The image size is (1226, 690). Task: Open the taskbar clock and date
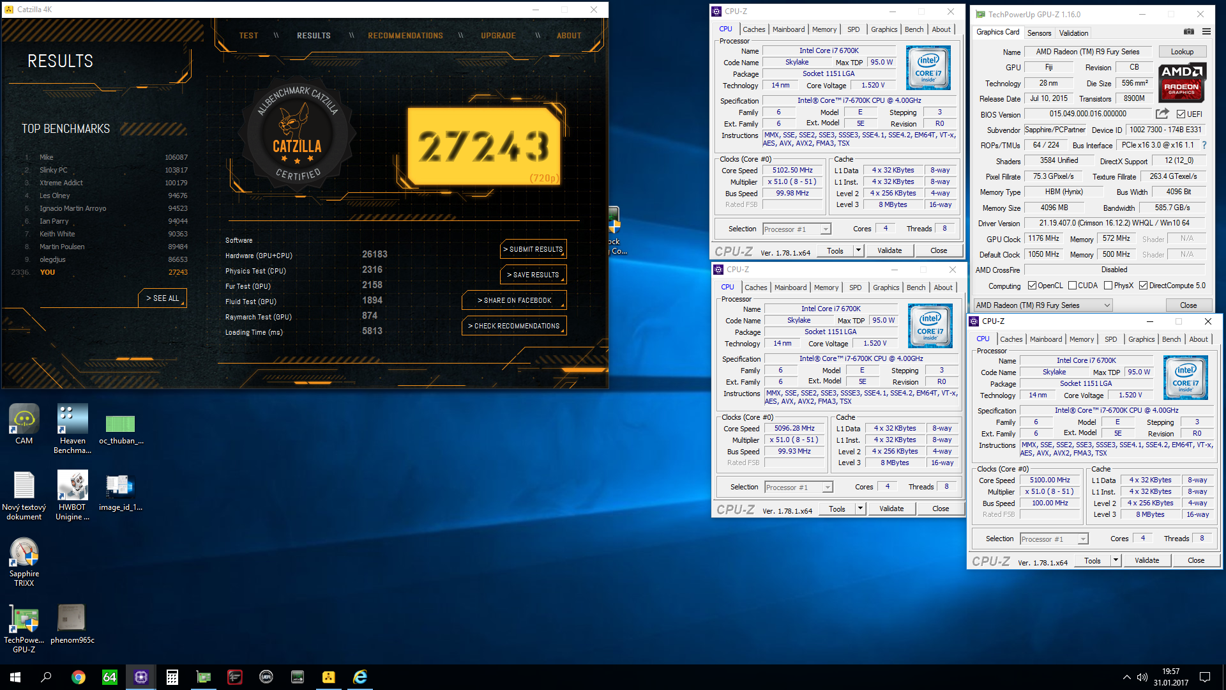point(1170,677)
